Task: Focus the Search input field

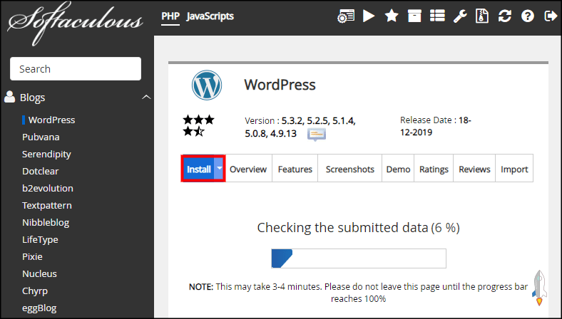Action: [x=76, y=69]
